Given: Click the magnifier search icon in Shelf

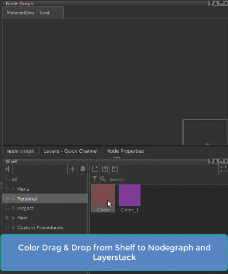Looking at the screenshot, I should pyautogui.click(x=103, y=179).
